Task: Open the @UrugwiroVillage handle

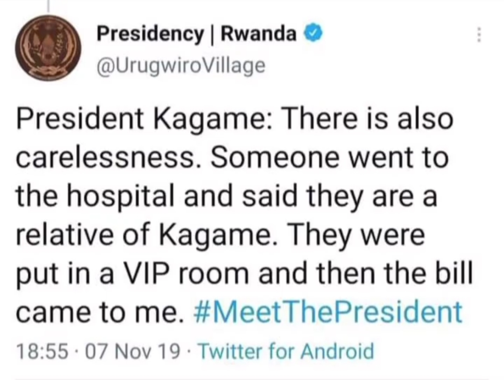Action: click(181, 65)
